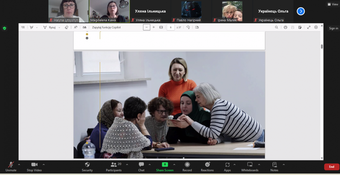Expand audio options arrow next to Unmute
This screenshot has height=175, width=340.
19,165
